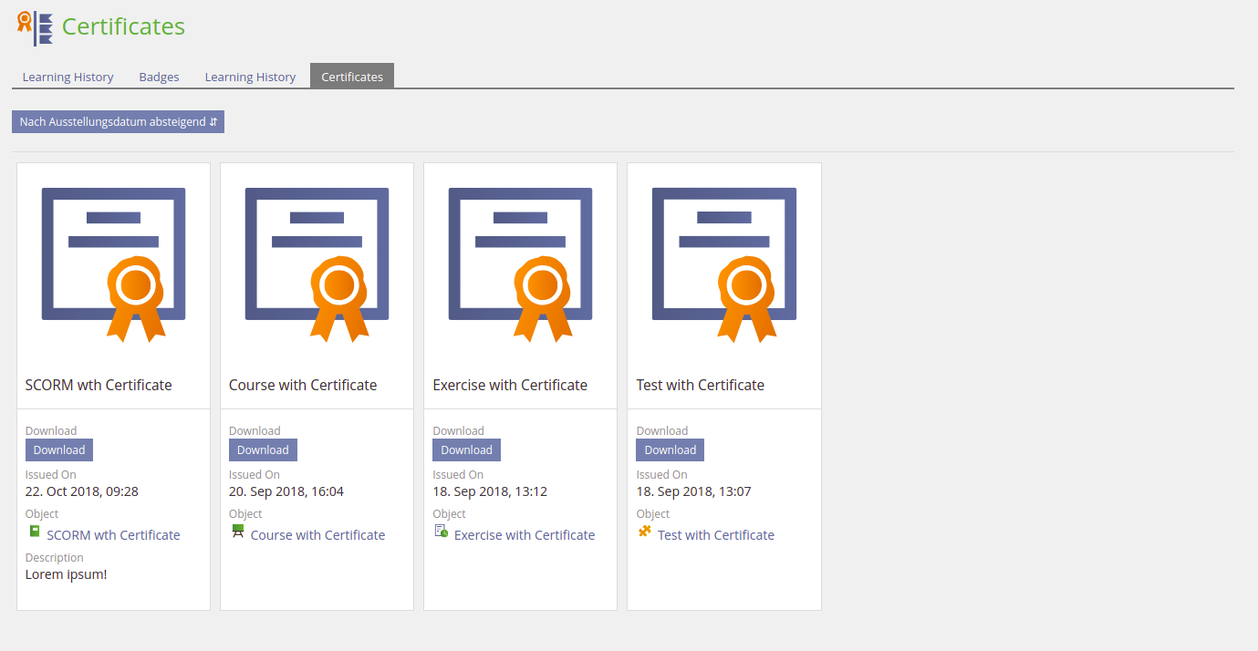
Task: Download the Exercise with Certificate
Action: coord(466,450)
